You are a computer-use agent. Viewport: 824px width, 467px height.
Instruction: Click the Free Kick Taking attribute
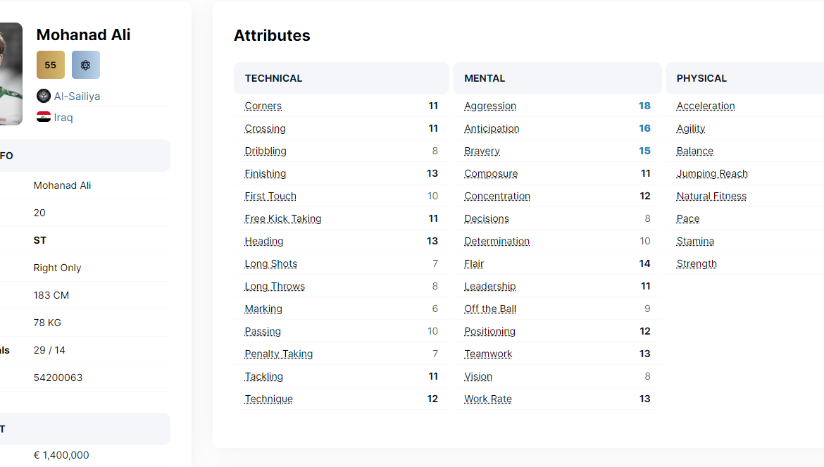283,218
